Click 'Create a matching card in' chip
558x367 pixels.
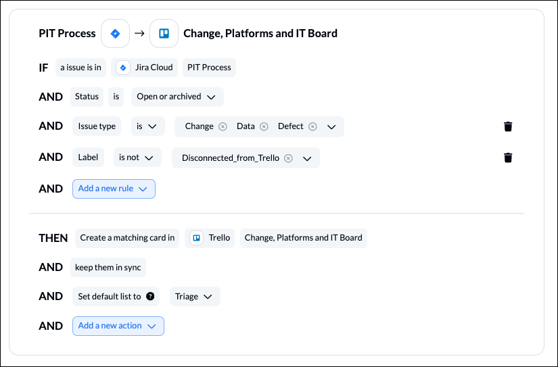pos(127,238)
